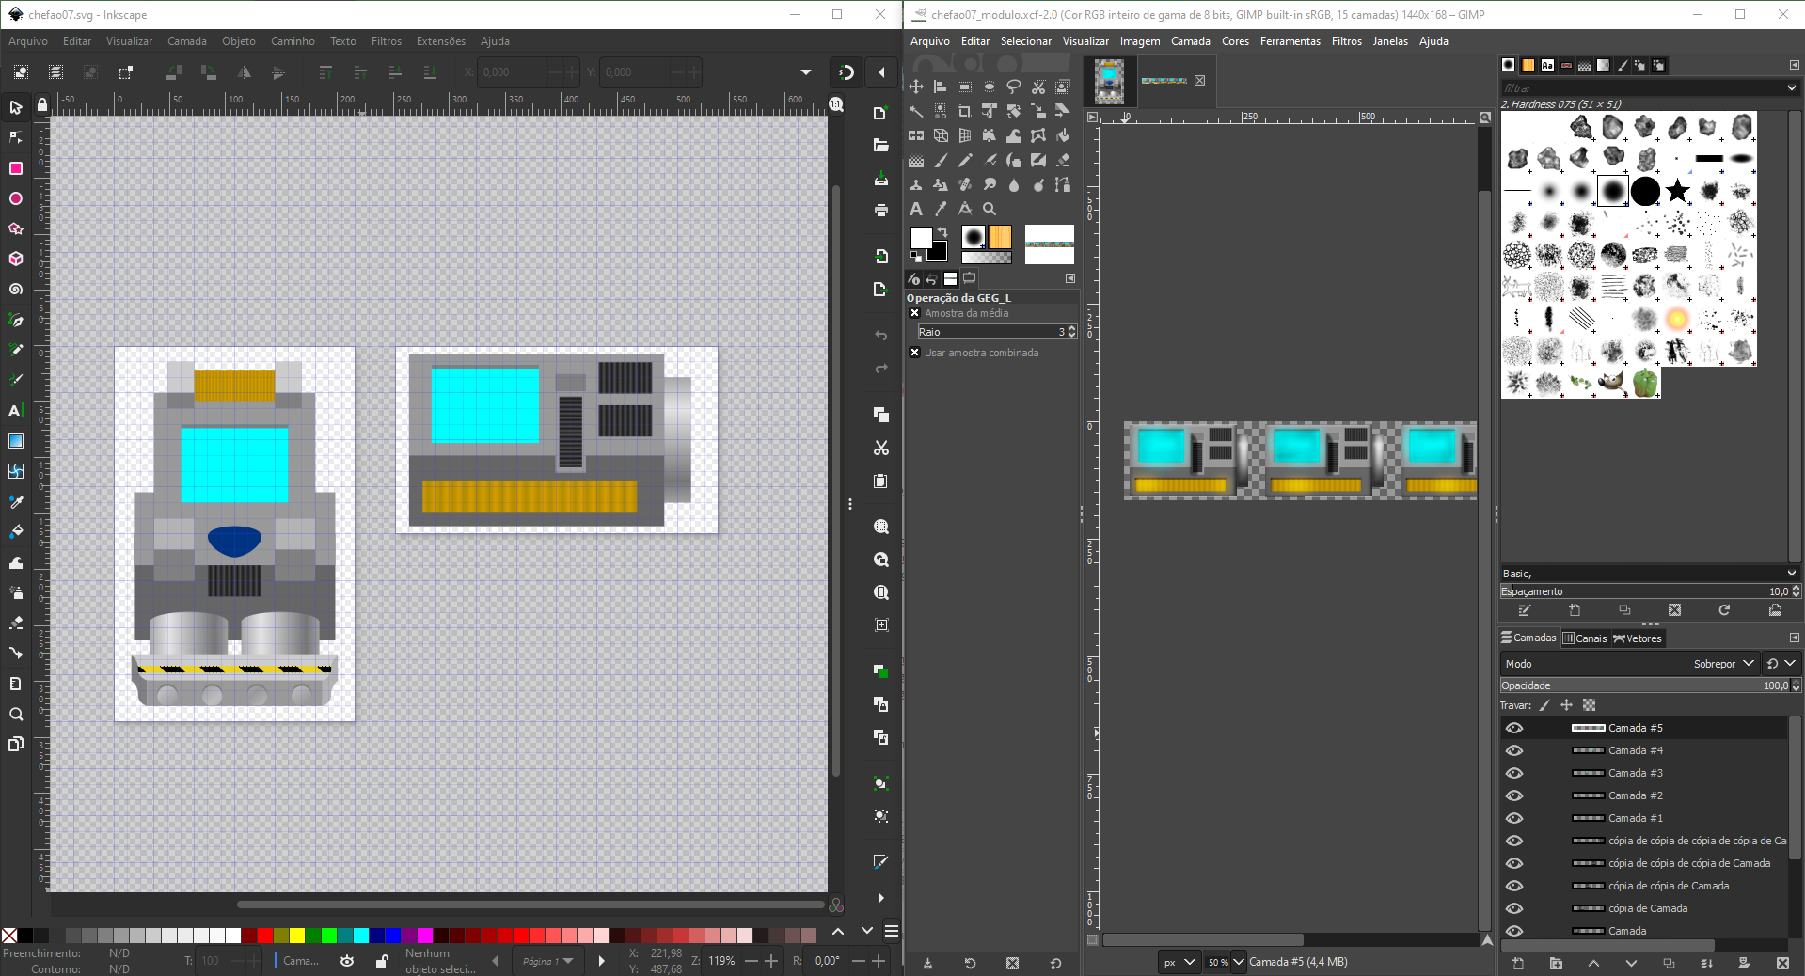The image size is (1805, 976).
Task: Activate the Inkscape eraser tool
Action: click(15, 622)
